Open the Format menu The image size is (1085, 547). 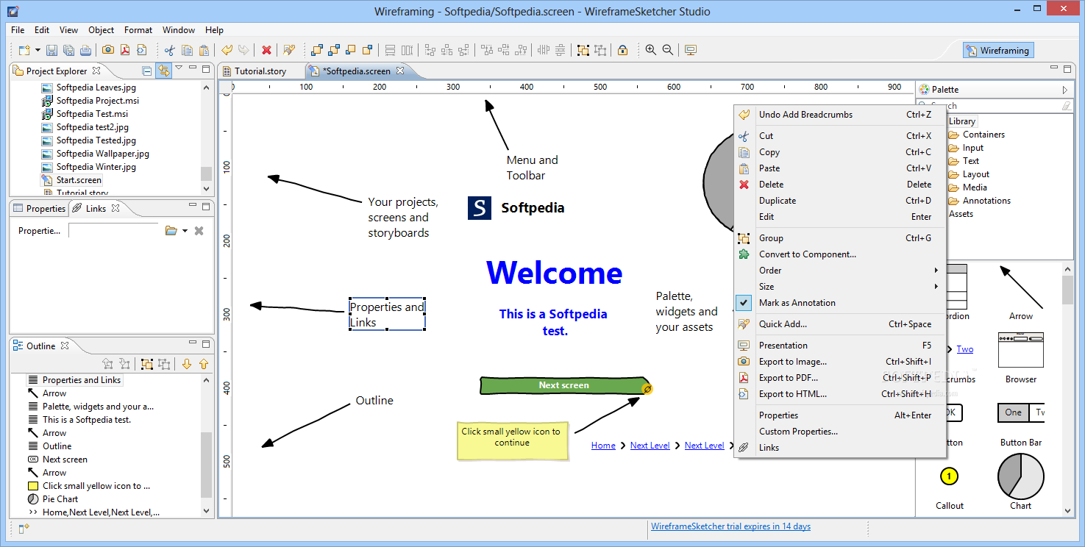[138, 30]
